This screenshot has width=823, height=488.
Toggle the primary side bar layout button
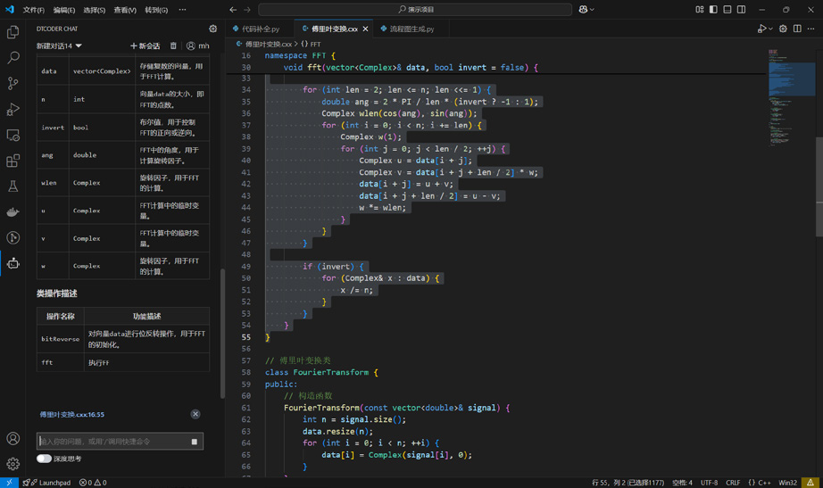[713, 10]
